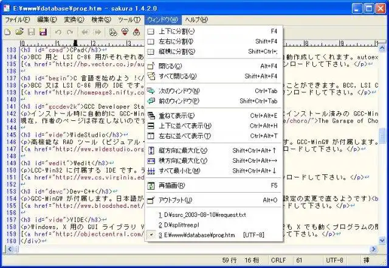This screenshot has height=268, width=389.
Task: Choose 縦方向に最大化(X)
Action: coord(214,150)
